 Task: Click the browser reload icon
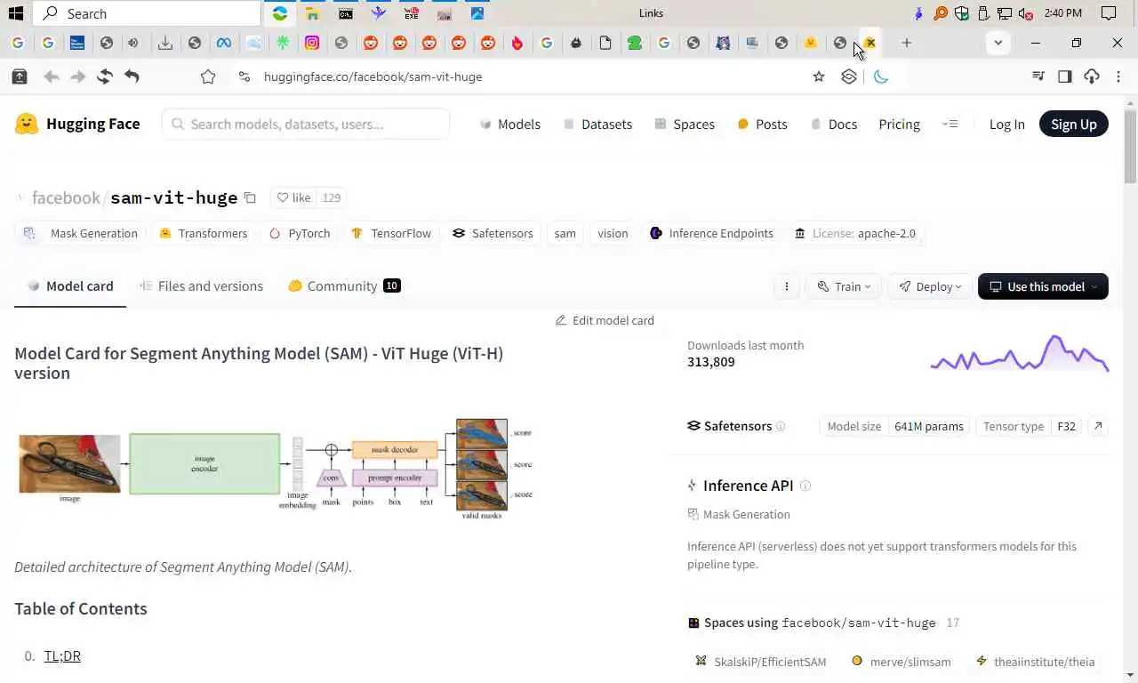coord(105,76)
